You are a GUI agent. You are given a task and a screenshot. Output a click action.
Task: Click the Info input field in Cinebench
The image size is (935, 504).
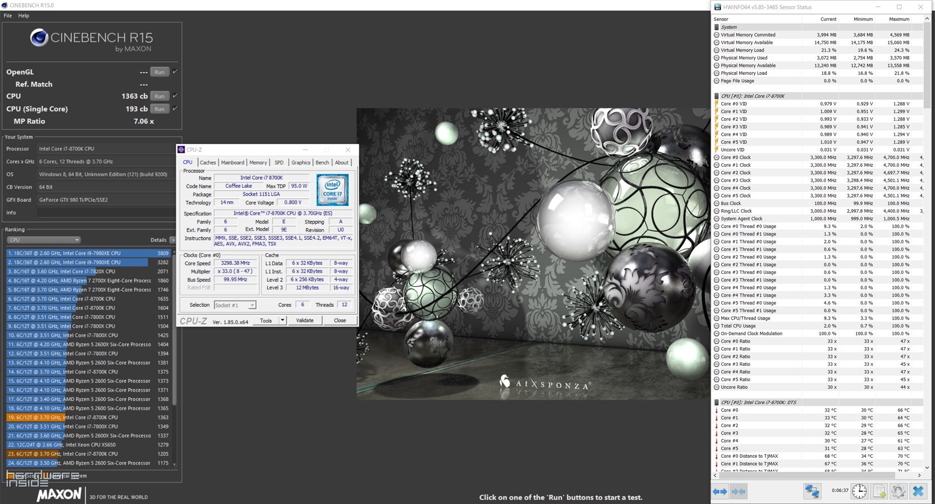[106, 213]
